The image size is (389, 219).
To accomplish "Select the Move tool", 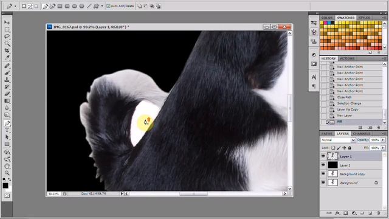I will 7,23.
